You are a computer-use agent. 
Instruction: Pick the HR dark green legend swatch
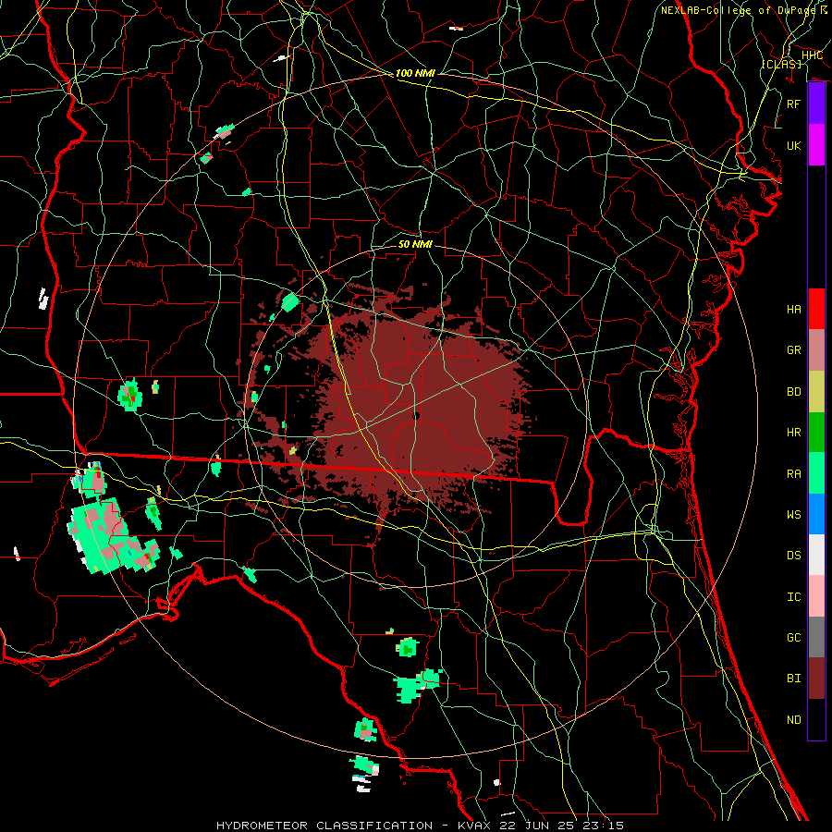click(816, 432)
